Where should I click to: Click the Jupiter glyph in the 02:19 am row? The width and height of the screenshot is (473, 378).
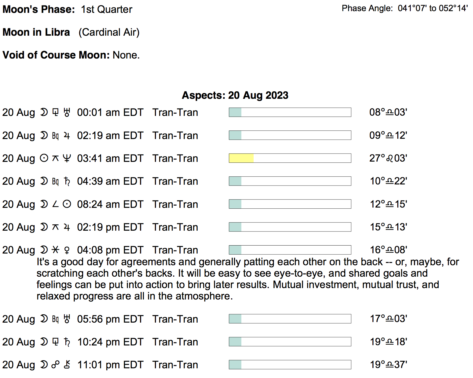pos(67,136)
